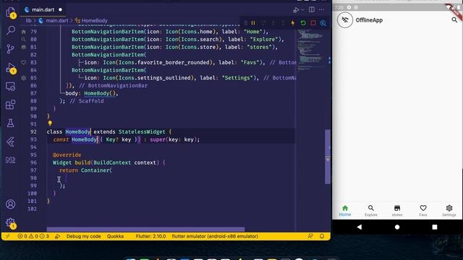Open the Source Control view

pyautogui.click(x=11, y=48)
